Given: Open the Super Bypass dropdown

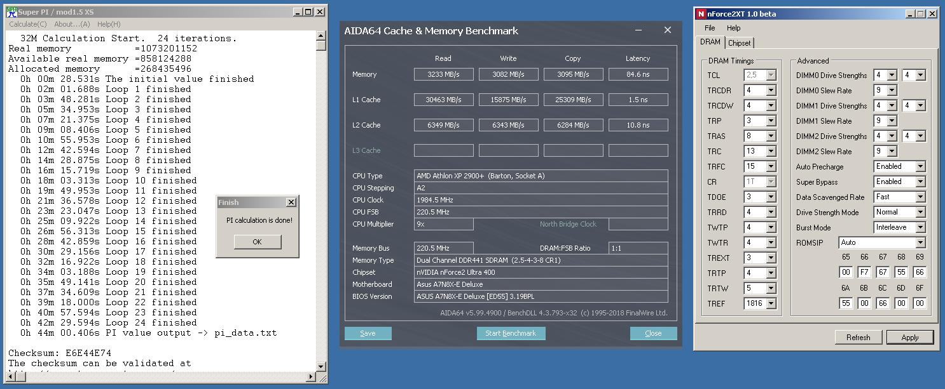Looking at the screenshot, I should pyautogui.click(x=920, y=181).
